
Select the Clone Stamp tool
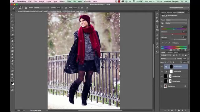[12, 41]
